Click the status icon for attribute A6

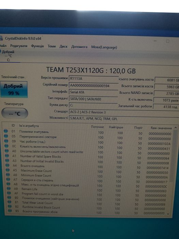[8, 174]
